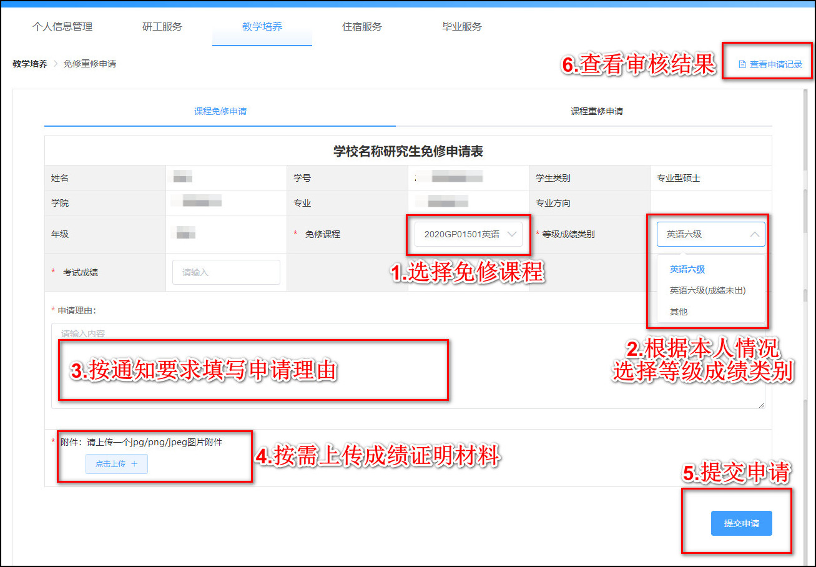The height and width of the screenshot is (567, 816).
Task: Click the up arrow of 等级成绩类别 dropdown
Action: (754, 234)
